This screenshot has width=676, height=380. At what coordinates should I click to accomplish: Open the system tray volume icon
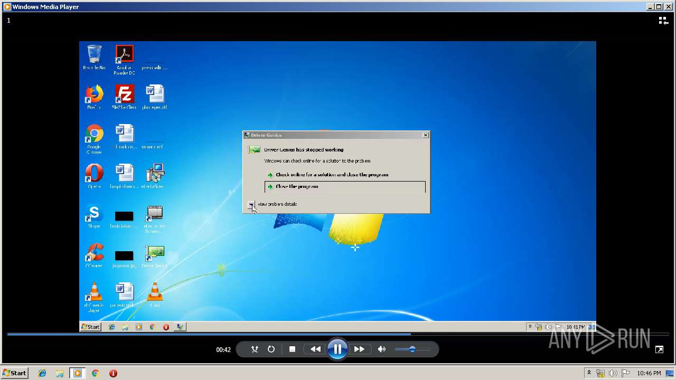[x=614, y=373]
